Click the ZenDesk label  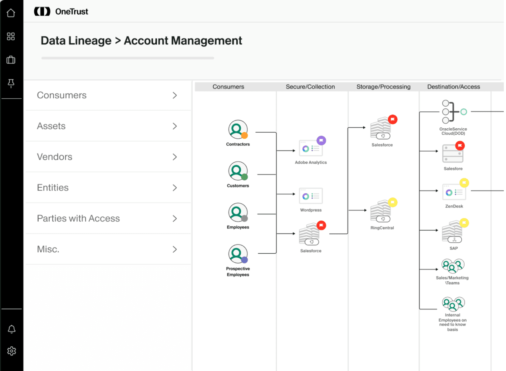click(x=454, y=206)
